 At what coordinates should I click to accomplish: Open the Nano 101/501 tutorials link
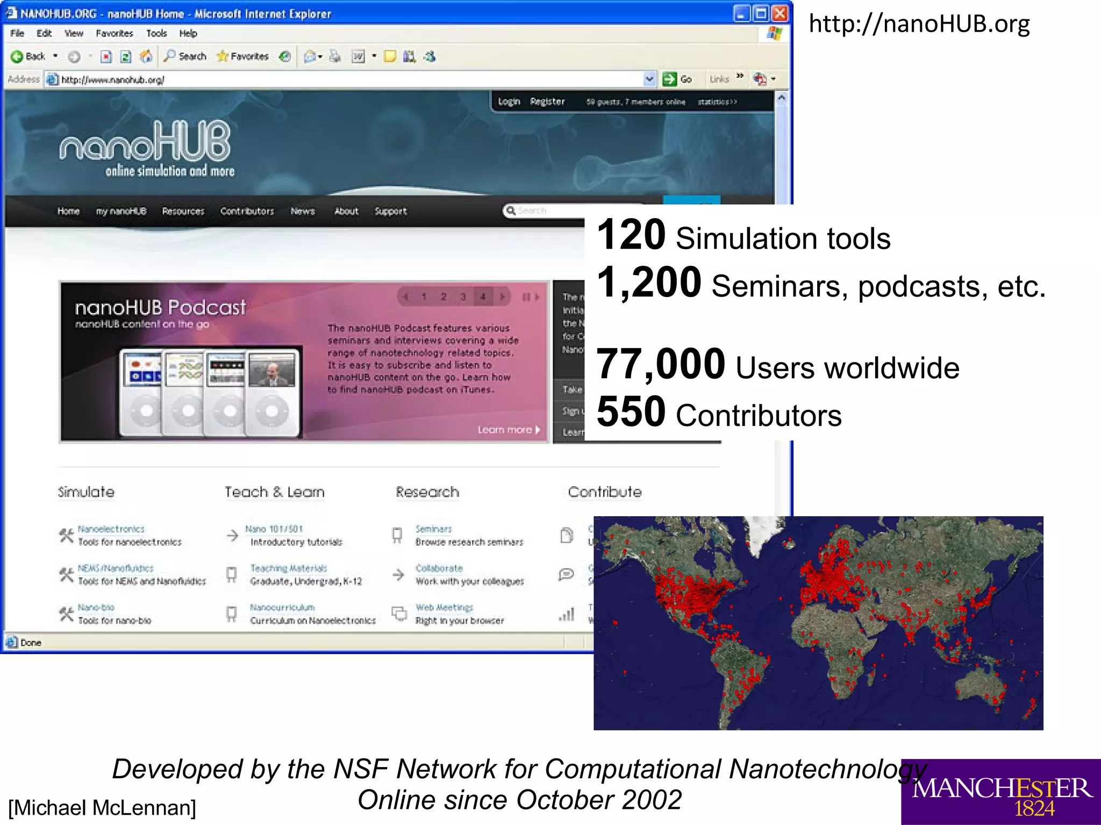(274, 529)
